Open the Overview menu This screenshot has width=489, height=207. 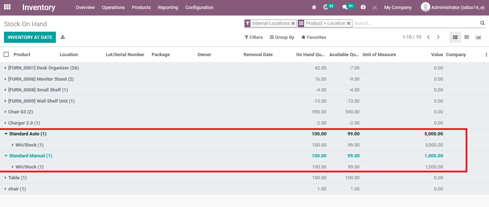click(x=85, y=7)
